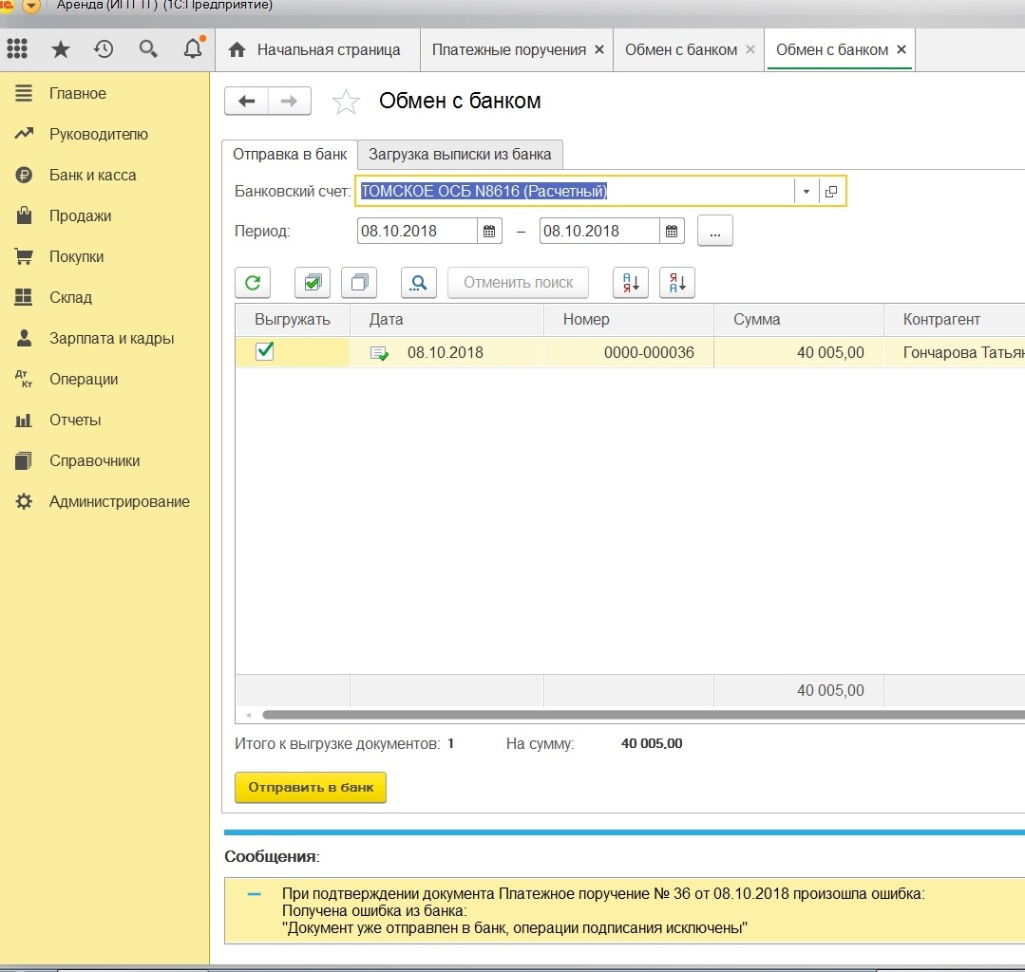Open the History clock icon
Screen dimensions: 1025x972
pos(104,49)
